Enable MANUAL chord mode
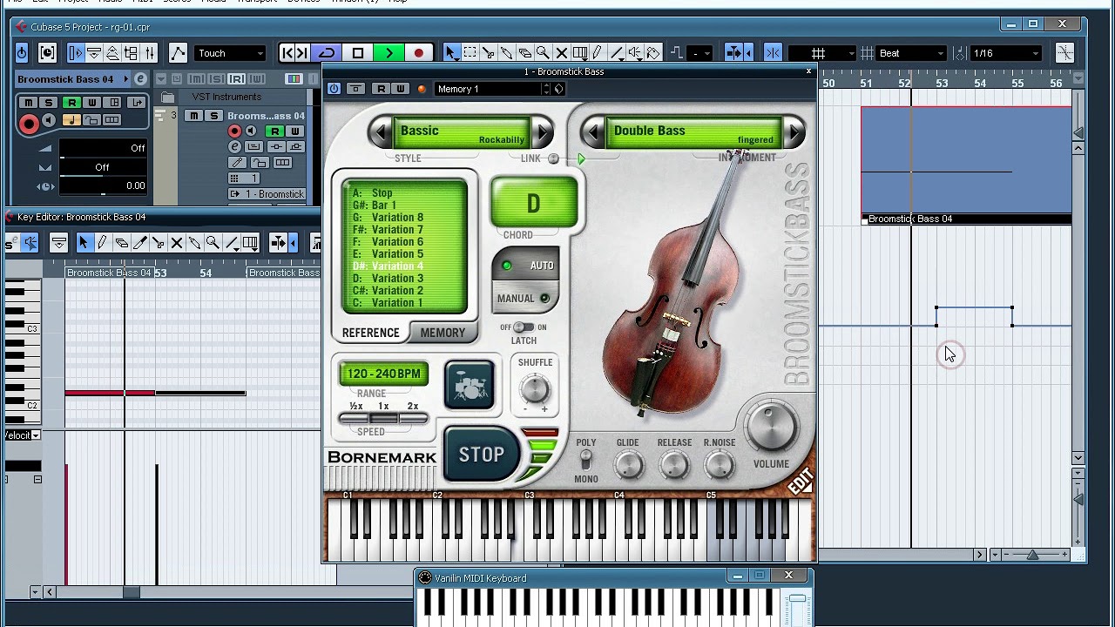Image resolution: width=1115 pixels, height=627 pixels. [525, 299]
